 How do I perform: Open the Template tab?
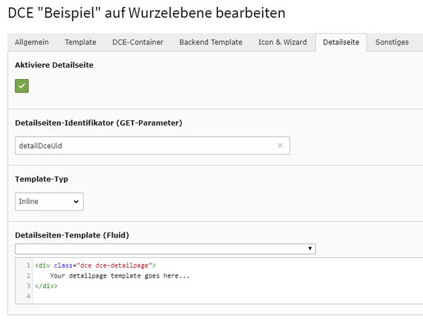tap(80, 42)
